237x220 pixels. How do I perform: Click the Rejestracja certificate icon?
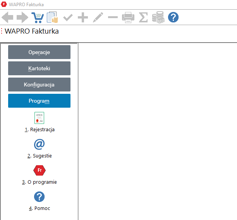click(39, 118)
